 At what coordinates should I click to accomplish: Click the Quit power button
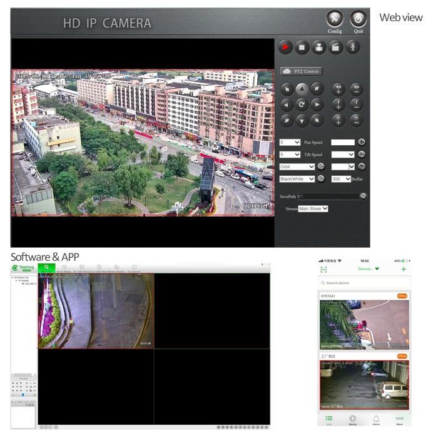pyautogui.click(x=358, y=19)
